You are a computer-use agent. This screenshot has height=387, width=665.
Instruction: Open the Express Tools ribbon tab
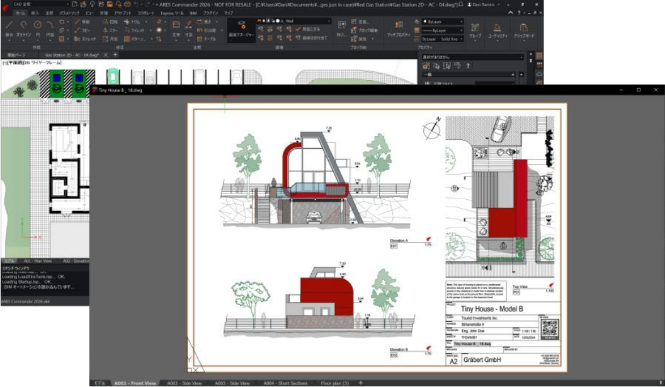(171, 13)
